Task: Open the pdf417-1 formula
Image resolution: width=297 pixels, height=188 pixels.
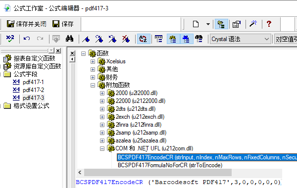Action: 33,82
